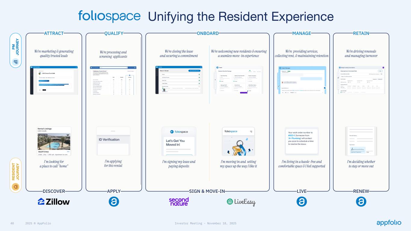Select the RENEW stage label
The image size is (411, 231).
click(x=361, y=191)
